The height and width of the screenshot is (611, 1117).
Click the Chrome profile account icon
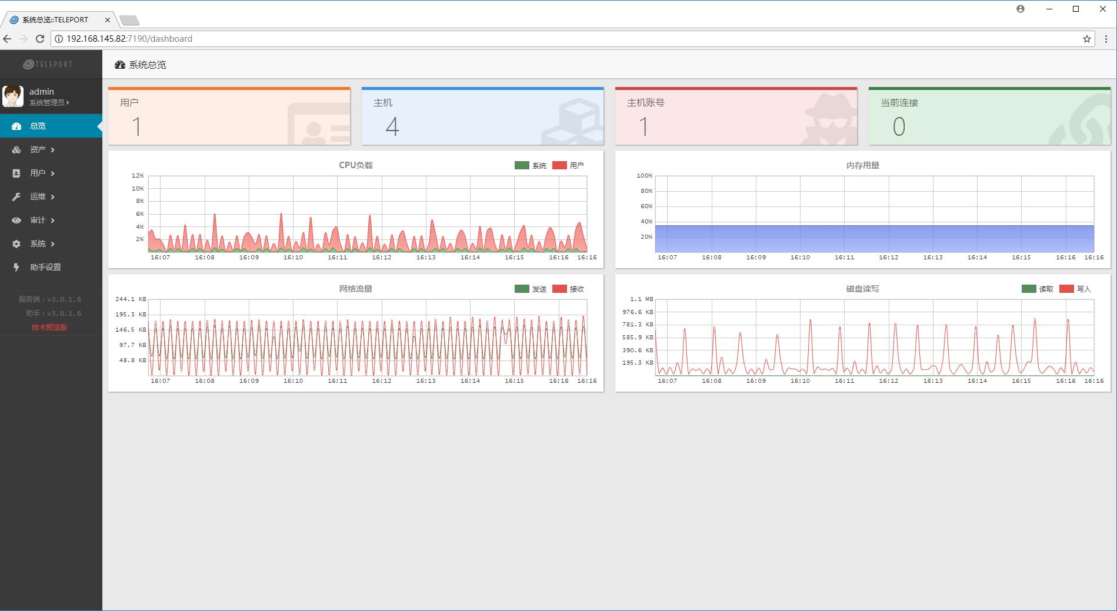click(1021, 9)
